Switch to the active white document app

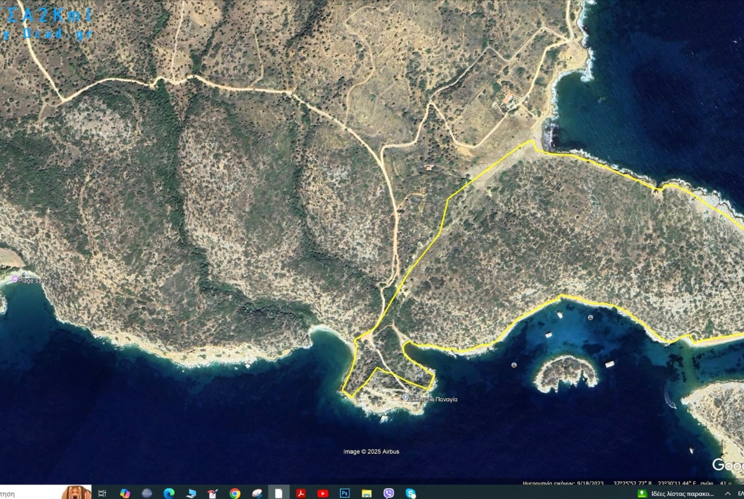279,493
